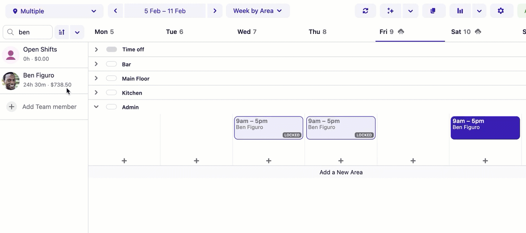Screen dimensions: 526x233
Task: Click the Add Team member plus icon
Action: 12,107
